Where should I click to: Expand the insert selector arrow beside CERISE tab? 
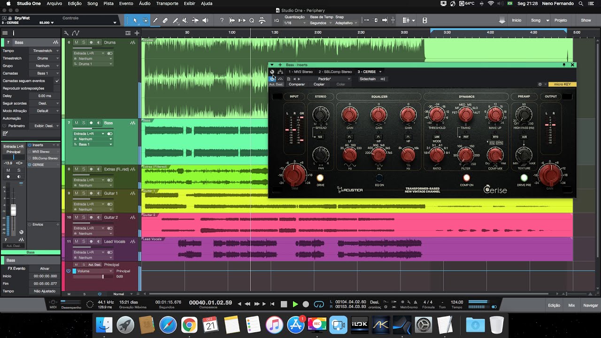[x=380, y=72]
